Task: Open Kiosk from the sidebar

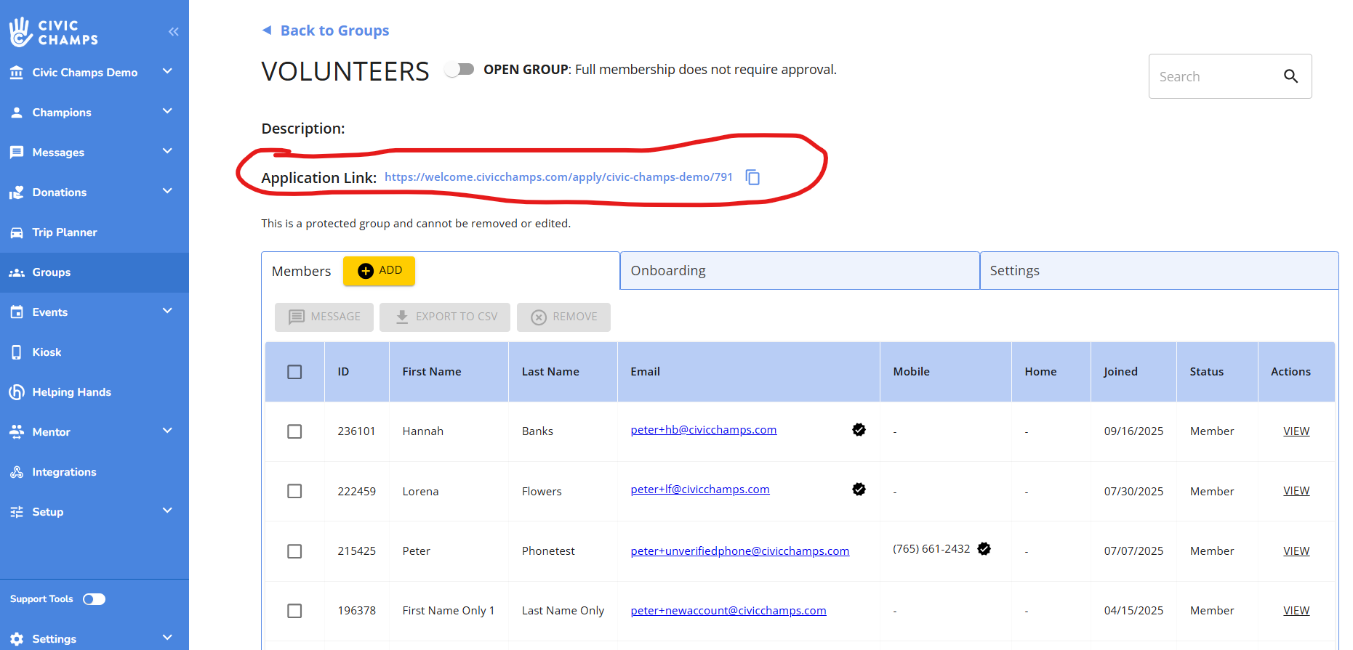Action: pos(47,352)
